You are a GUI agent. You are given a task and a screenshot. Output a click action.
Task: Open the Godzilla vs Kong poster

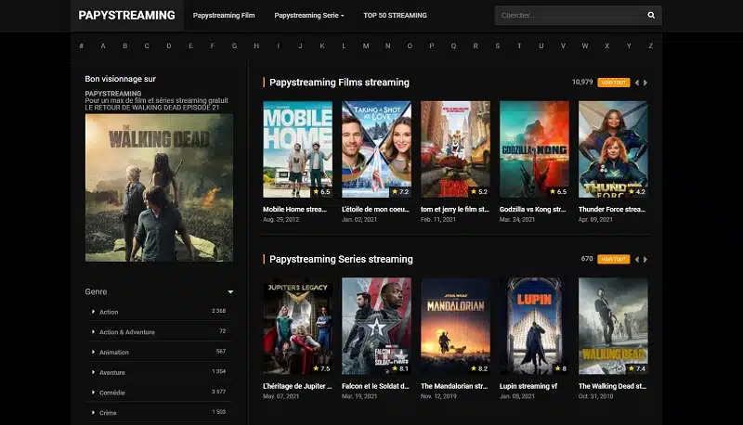[535, 149]
